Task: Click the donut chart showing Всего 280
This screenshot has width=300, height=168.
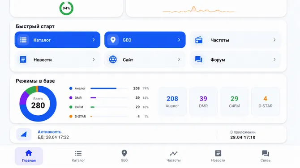Action: click(x=38, y=104)
